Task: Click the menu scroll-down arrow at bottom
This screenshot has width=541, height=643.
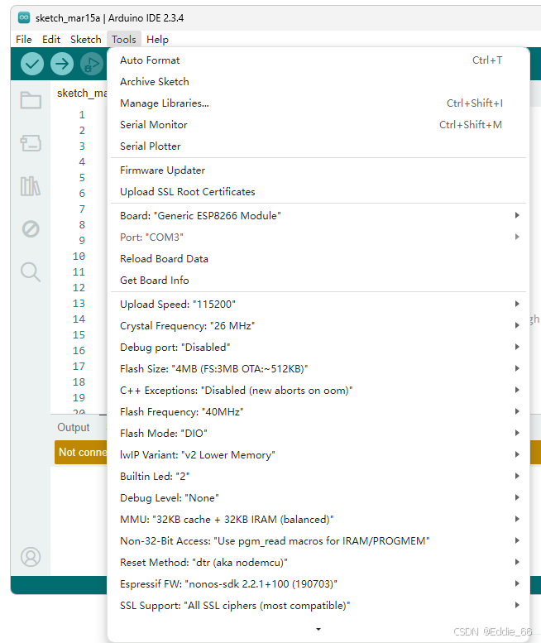Action: [x=318, y=629]
